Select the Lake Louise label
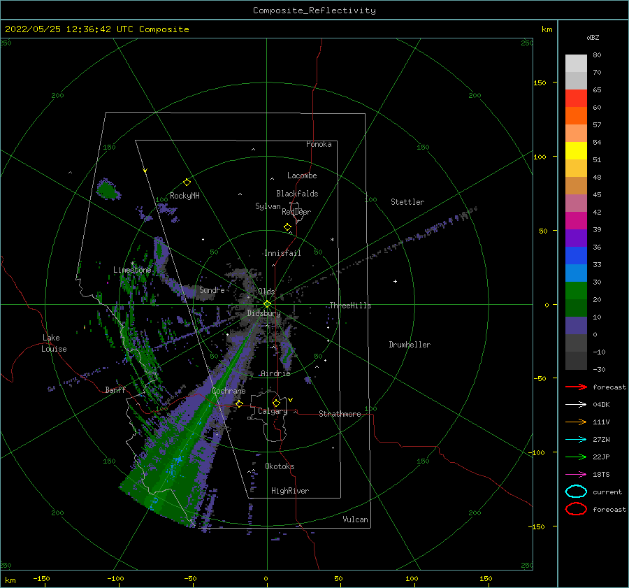 point(54,343)
